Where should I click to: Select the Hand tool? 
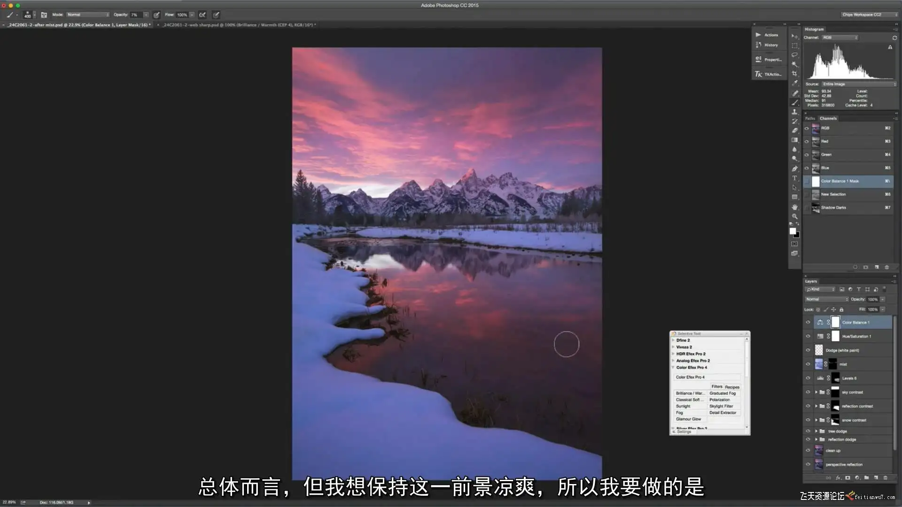click(794, 207)
